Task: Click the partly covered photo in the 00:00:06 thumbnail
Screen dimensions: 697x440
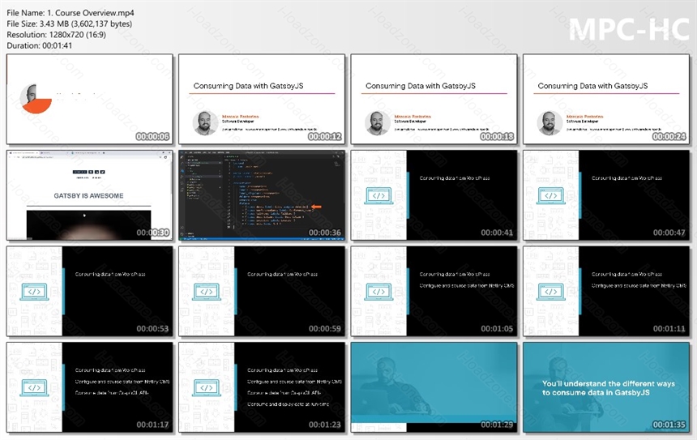Action: [35, 98]
